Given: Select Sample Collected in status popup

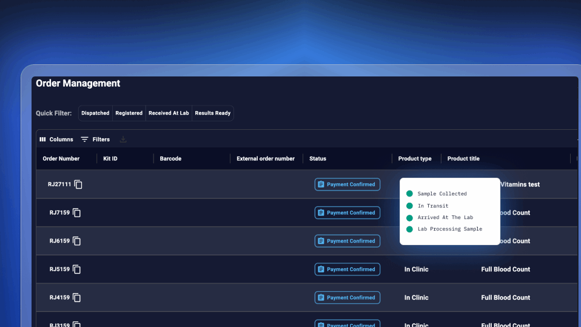Looking at the screenshot, I should 442,194.
